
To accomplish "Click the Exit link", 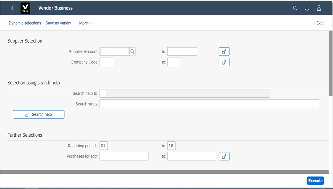I will tap(319, 23).
